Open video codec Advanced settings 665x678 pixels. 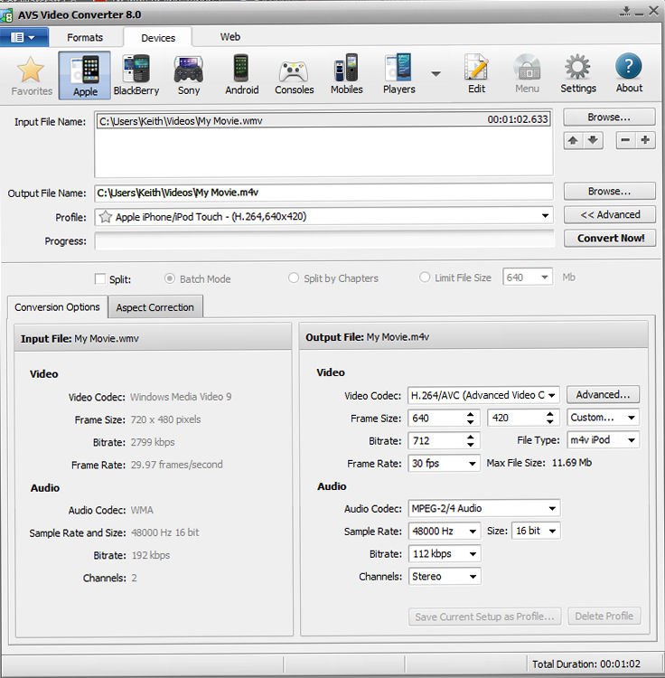pos(603,394)
